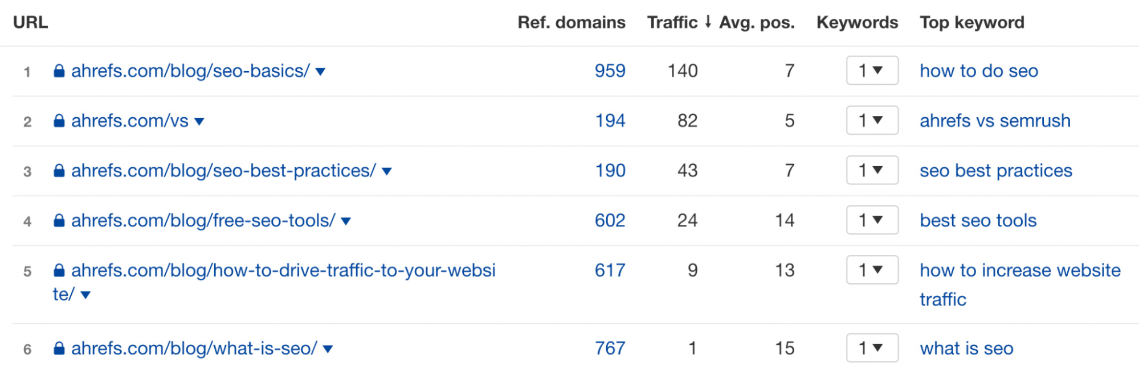The image size is (1139, 379).
Task: Click lock icon for what-is-seo URL
Action: [59, 349]
